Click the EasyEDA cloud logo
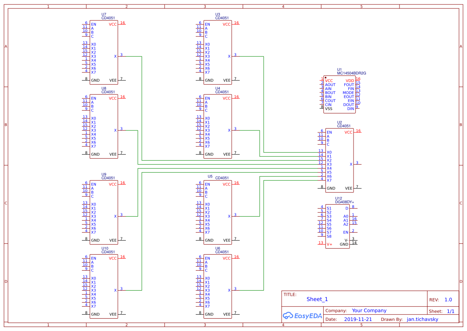This screenshot has height=331, width=467. [302, 316]
